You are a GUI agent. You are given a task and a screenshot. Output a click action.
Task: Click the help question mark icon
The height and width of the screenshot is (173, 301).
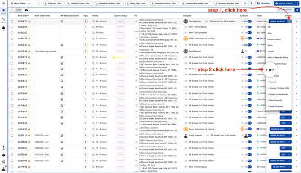click(x=4, y=155)
